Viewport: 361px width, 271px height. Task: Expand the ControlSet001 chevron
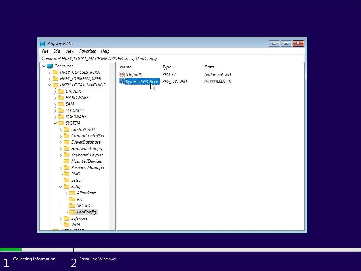click(x=61, y=130)
